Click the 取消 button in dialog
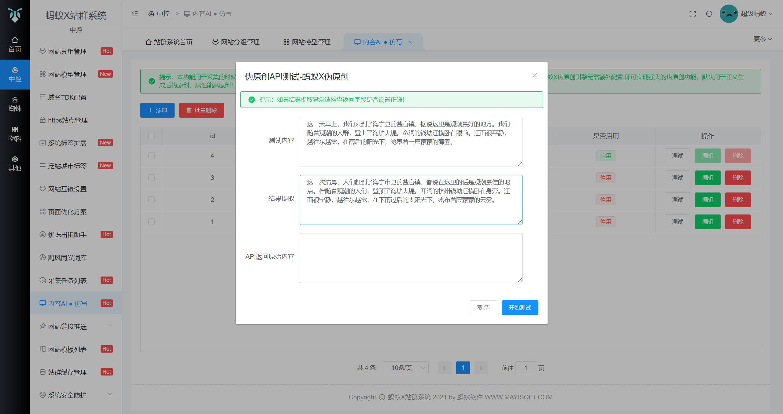Screen dimensions: 783x414 click(483, 308)
